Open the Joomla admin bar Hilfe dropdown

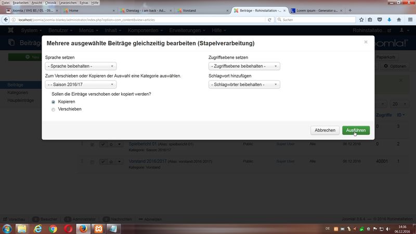pyautogui.click(x=218, y=31)
